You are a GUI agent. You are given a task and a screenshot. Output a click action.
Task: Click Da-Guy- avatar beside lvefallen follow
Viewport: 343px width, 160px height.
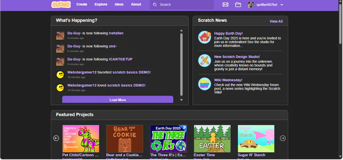[x=60, y=36]
